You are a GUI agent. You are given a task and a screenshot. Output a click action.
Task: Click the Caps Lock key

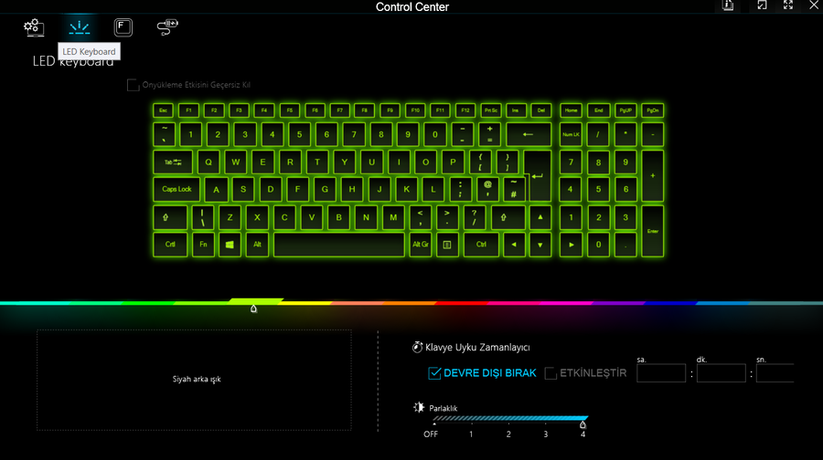click(x=176, y=189)
